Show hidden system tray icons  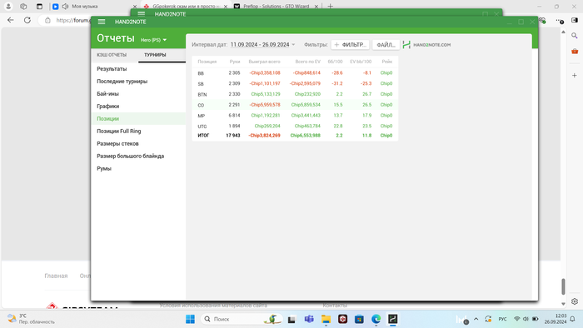coord(476,319)
